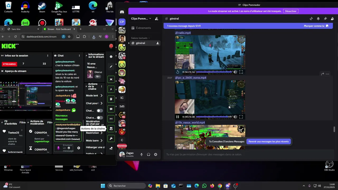The width and height of the screenshot is (338, 190).
Task: Collapse Salons textuels category
Action: pyautogui.click(x=140, y=38)
